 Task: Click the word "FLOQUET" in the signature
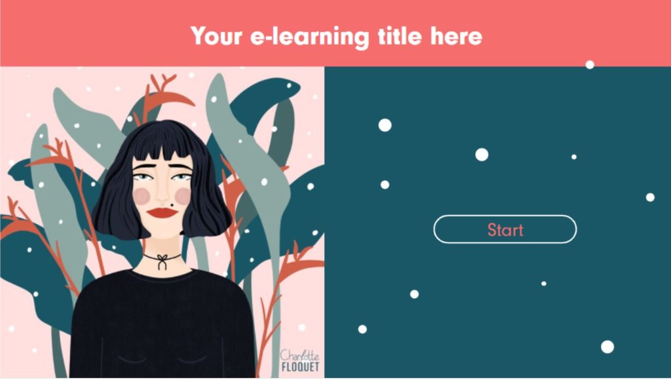tap(300, 367)
